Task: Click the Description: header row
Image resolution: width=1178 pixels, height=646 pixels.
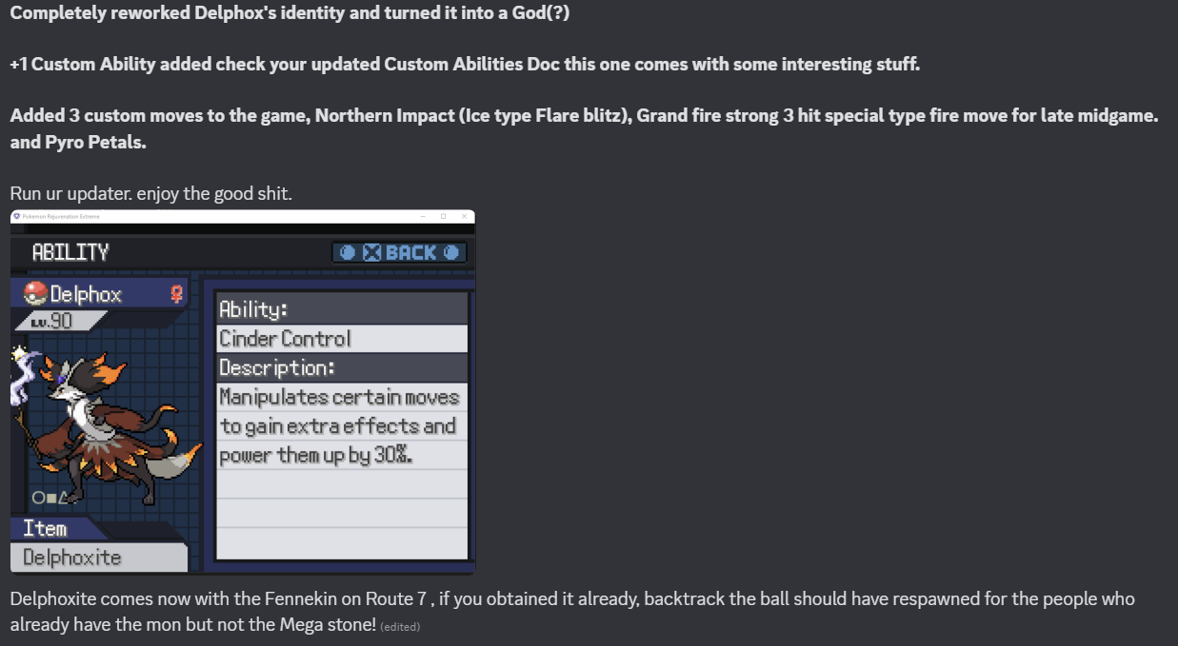Action: (342, 367)
